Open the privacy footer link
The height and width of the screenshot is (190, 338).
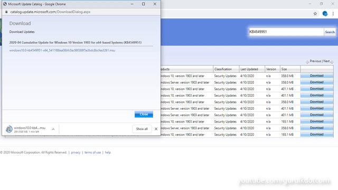(x=76, y=153)
